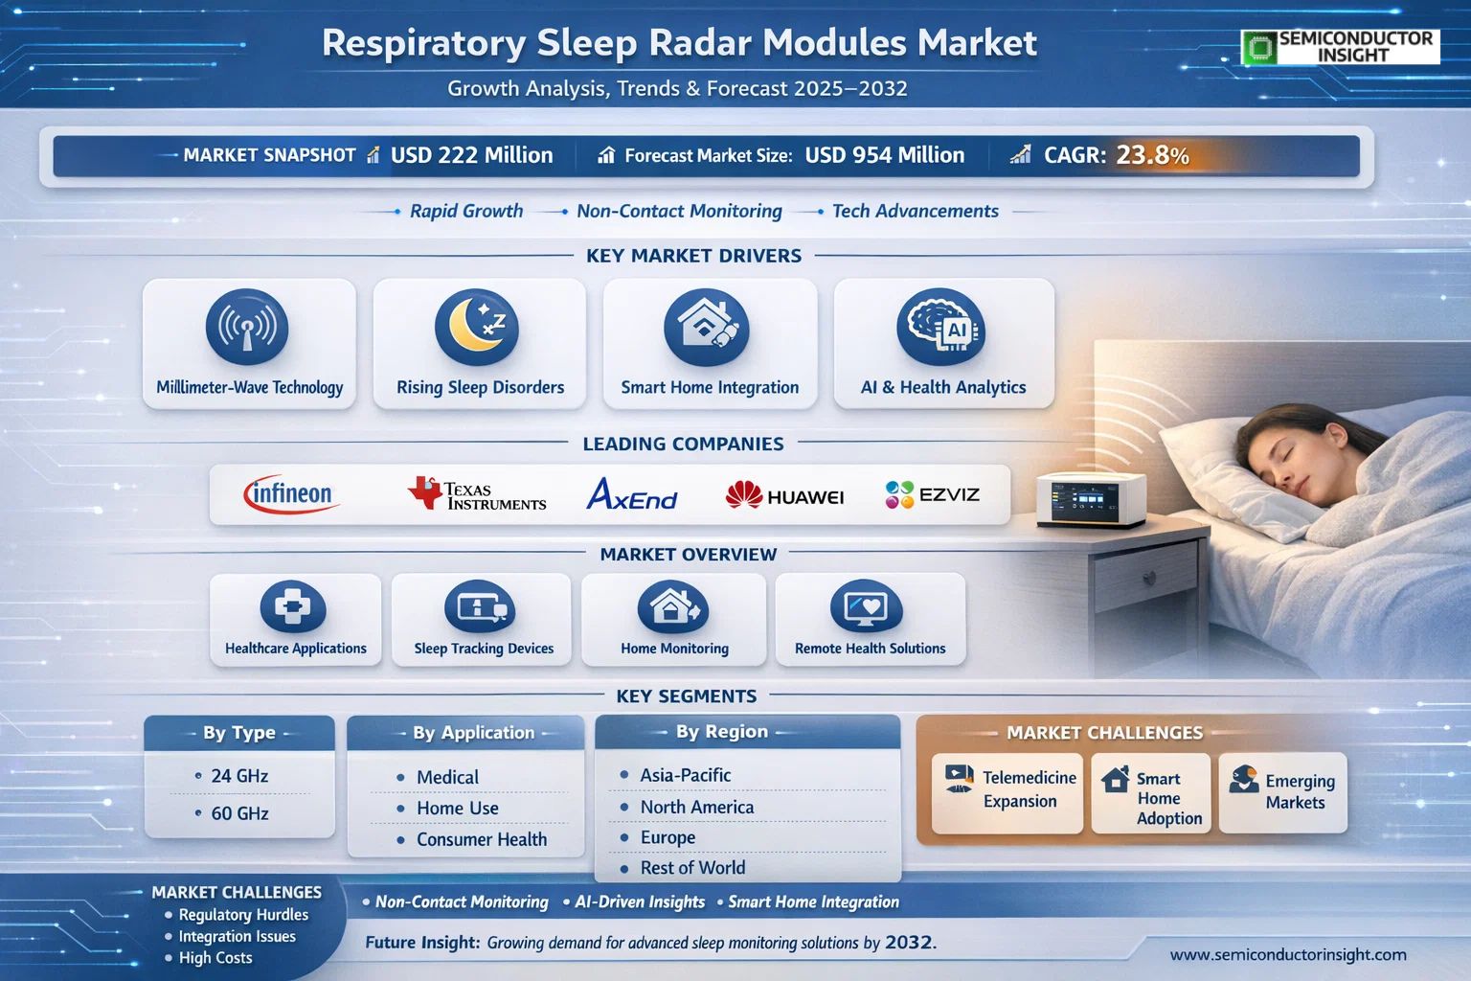The height and width of the screenshot is (981, 1471).
Task: Open the www.semiconductorinsight.com link
Action: pos(1288,954)
